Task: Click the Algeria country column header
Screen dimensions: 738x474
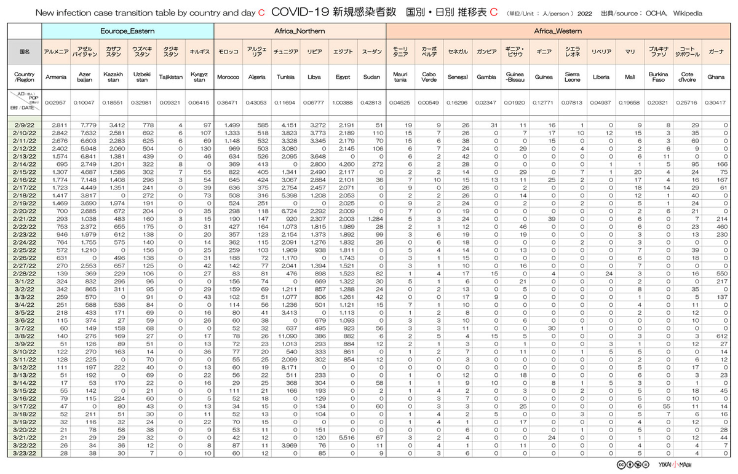Action: tap(256, 77)
